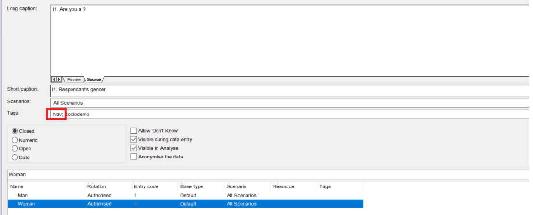
Task: Enable the Allow 'Don't Know' checkbox
Action: (134, 131)
